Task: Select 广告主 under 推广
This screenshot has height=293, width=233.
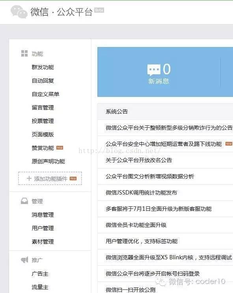Action: pos(40,274)
